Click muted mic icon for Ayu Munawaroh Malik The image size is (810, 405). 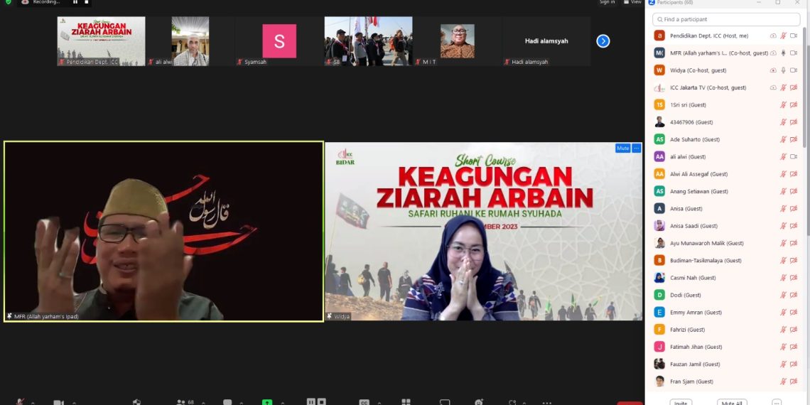click(x=783, y=243)
